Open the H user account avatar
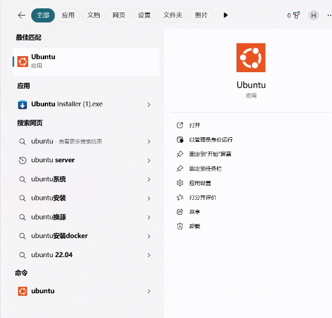 pos(313,16)
